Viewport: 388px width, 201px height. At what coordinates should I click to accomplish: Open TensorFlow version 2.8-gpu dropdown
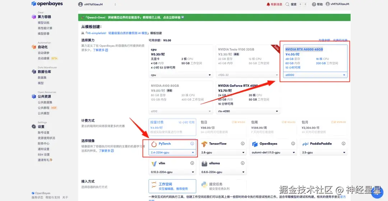(223, 152)
